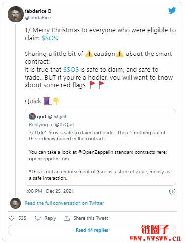Click the reply speech bubble icon

38,218
